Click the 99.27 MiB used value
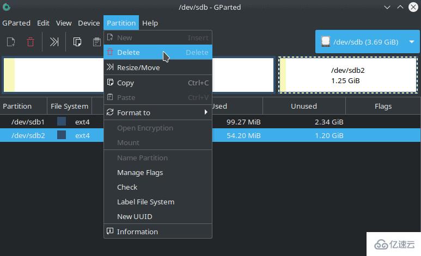 coord(243,122)
